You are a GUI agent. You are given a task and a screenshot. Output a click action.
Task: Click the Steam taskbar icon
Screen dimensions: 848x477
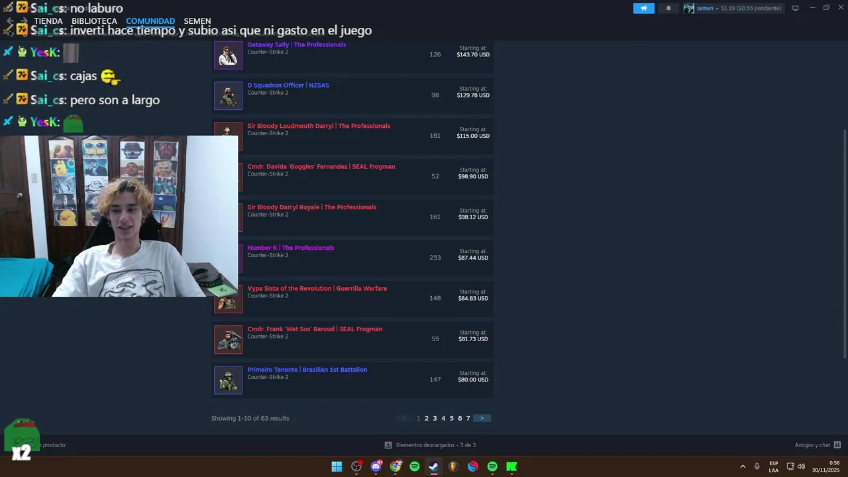[x=434, y=466]
